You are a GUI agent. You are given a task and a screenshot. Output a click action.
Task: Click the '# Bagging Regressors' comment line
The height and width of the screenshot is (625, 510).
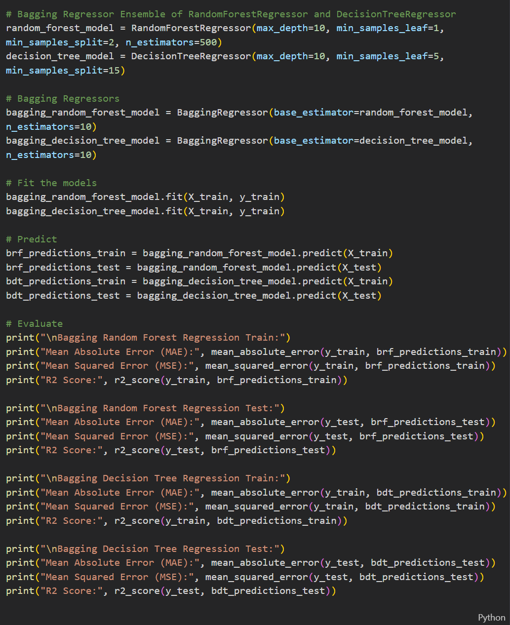(x=63, y=99)
